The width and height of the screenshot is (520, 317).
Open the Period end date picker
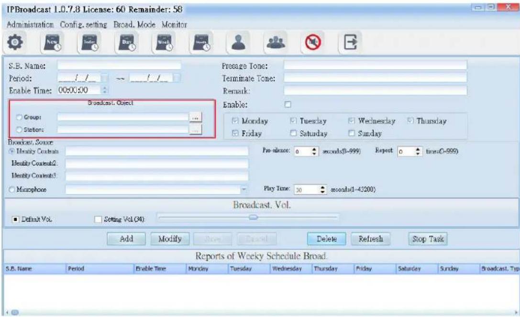[177, 78]
